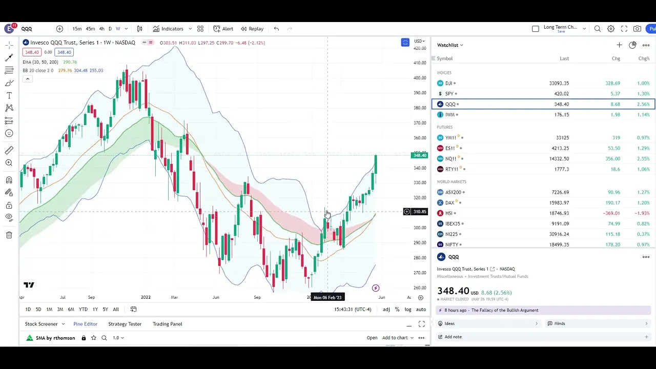Toggle lock all drawing tools
The image size is (656, 369).
click(9, 206)
